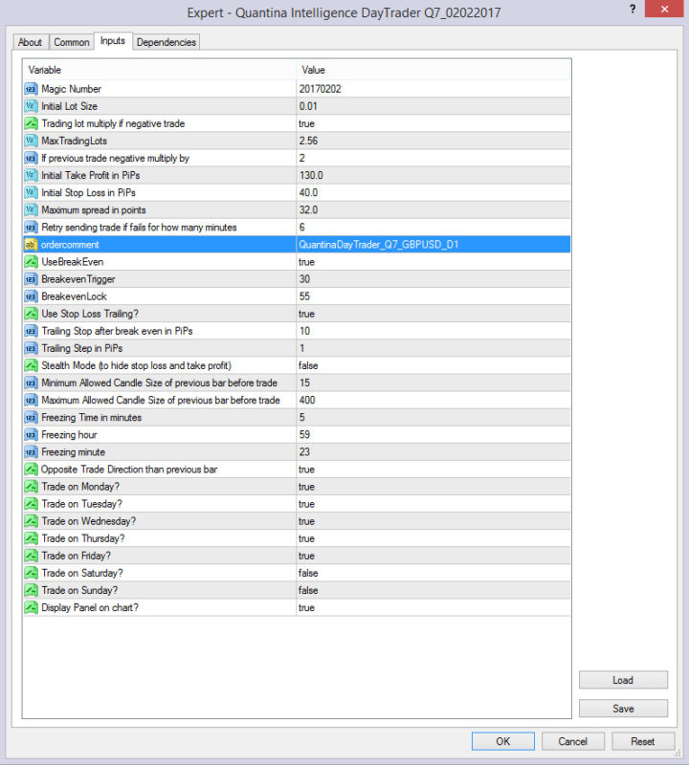The width and height of the screenshot is (689, 765).
Task: Click the icon beside Opposite Trade Direction
Action: [31, 470]
